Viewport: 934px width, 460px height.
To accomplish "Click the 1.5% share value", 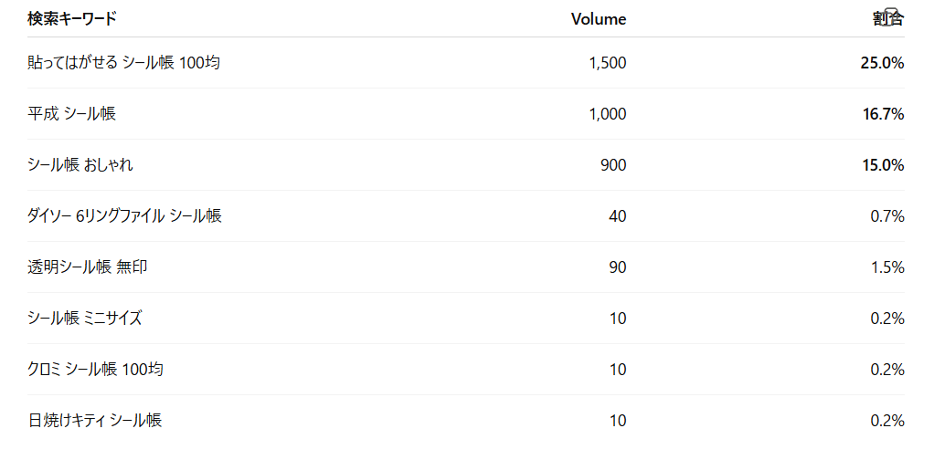I will (x=887, y=267).
